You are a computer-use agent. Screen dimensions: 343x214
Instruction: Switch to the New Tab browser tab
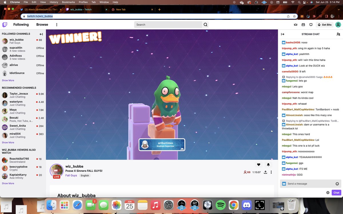132,9
